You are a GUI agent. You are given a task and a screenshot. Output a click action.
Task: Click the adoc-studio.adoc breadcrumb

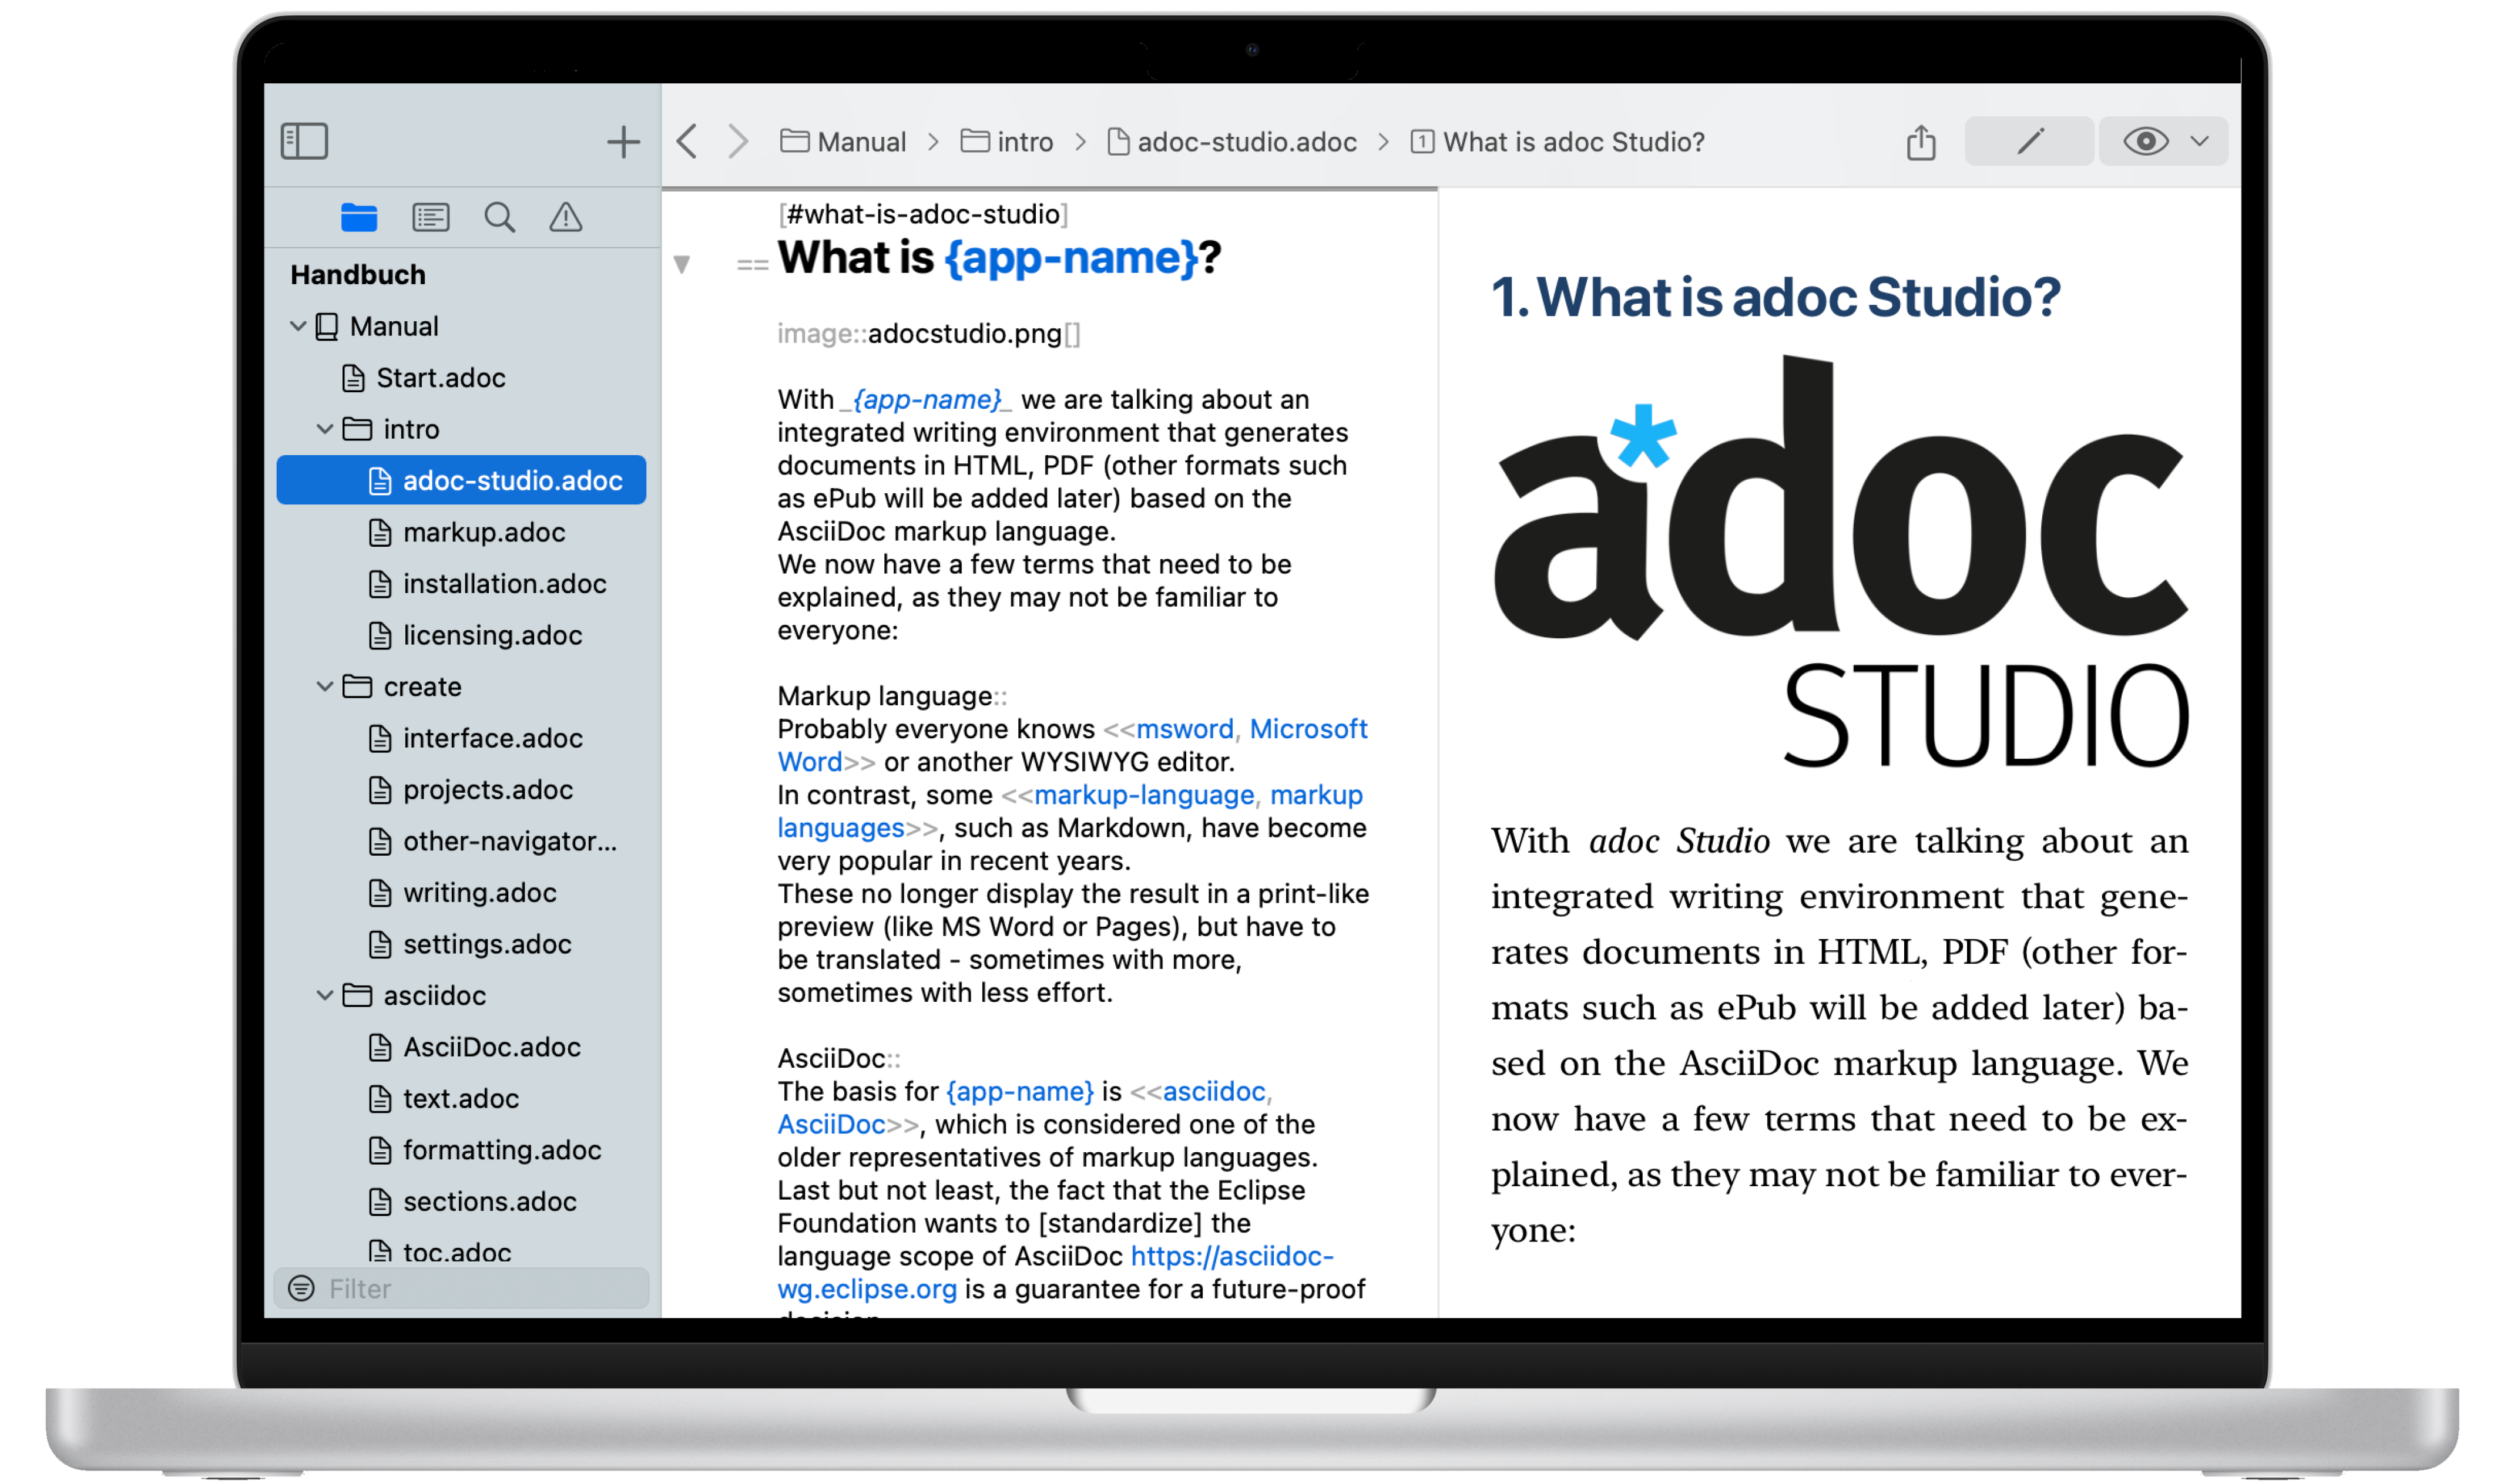point(1231,142)
